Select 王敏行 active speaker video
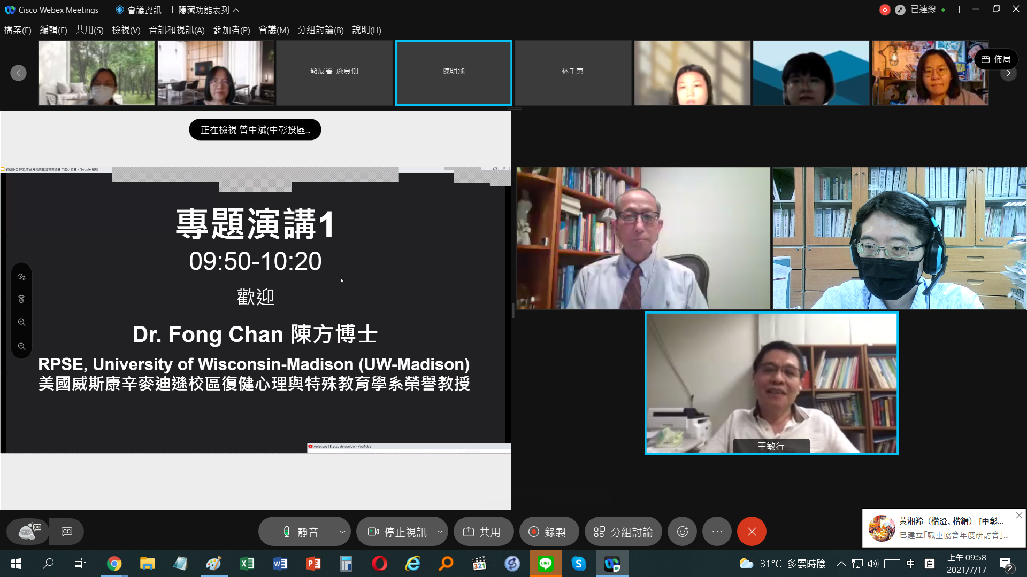The width and height of the screenshot is (1027, 577). point(771,383)
